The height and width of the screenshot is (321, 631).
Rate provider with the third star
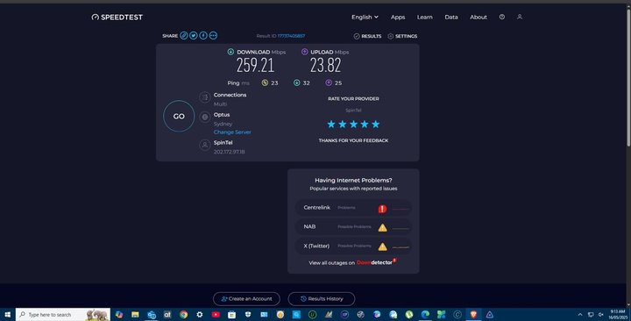coord(353,124)
